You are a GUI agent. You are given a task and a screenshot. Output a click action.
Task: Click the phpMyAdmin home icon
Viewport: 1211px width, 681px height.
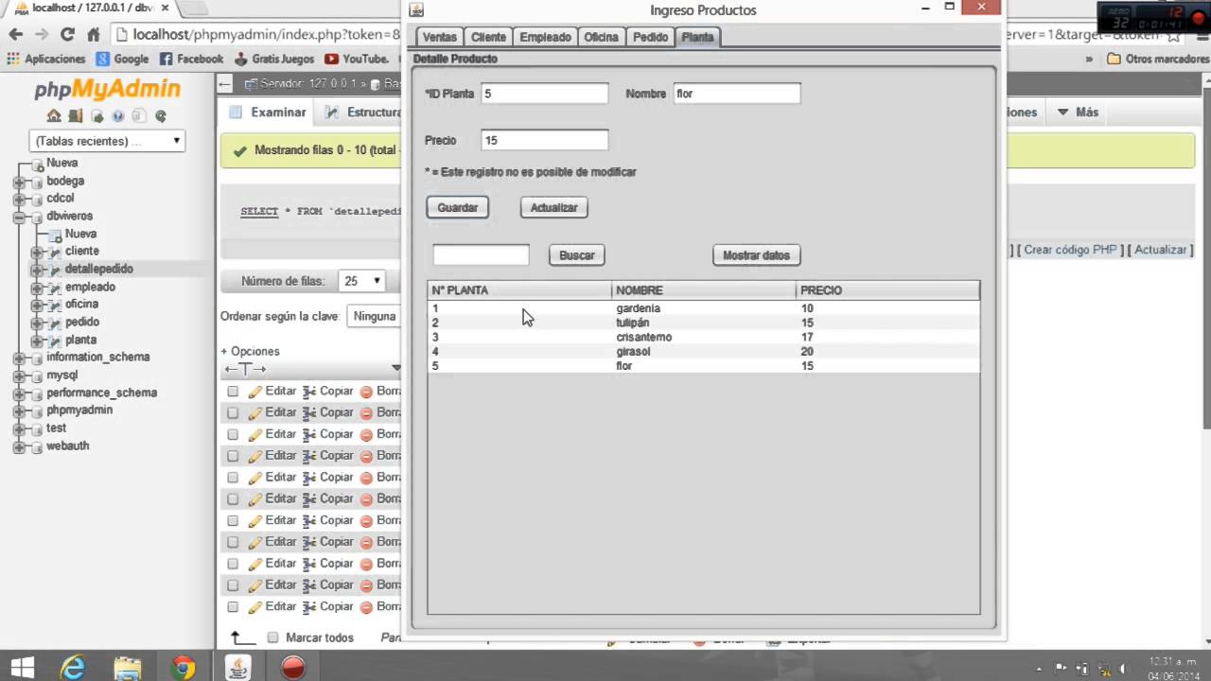(x=54, y=116)
